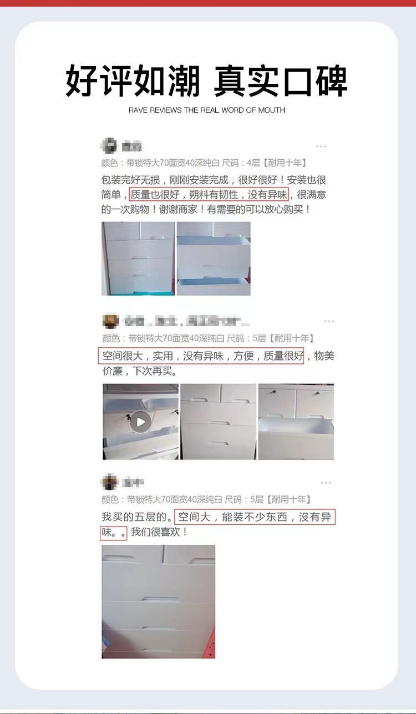
Task: Open second review's rightmost drawer photo
Action: pos(296,422)
